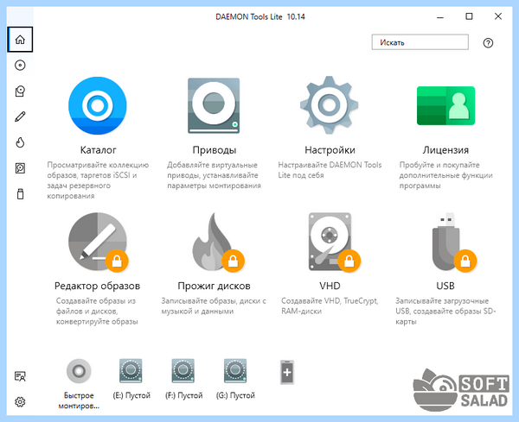The height and width of the screenshot is (422, 519).
Task: Open the Каталог title link
Action: (x=98, y=150)
